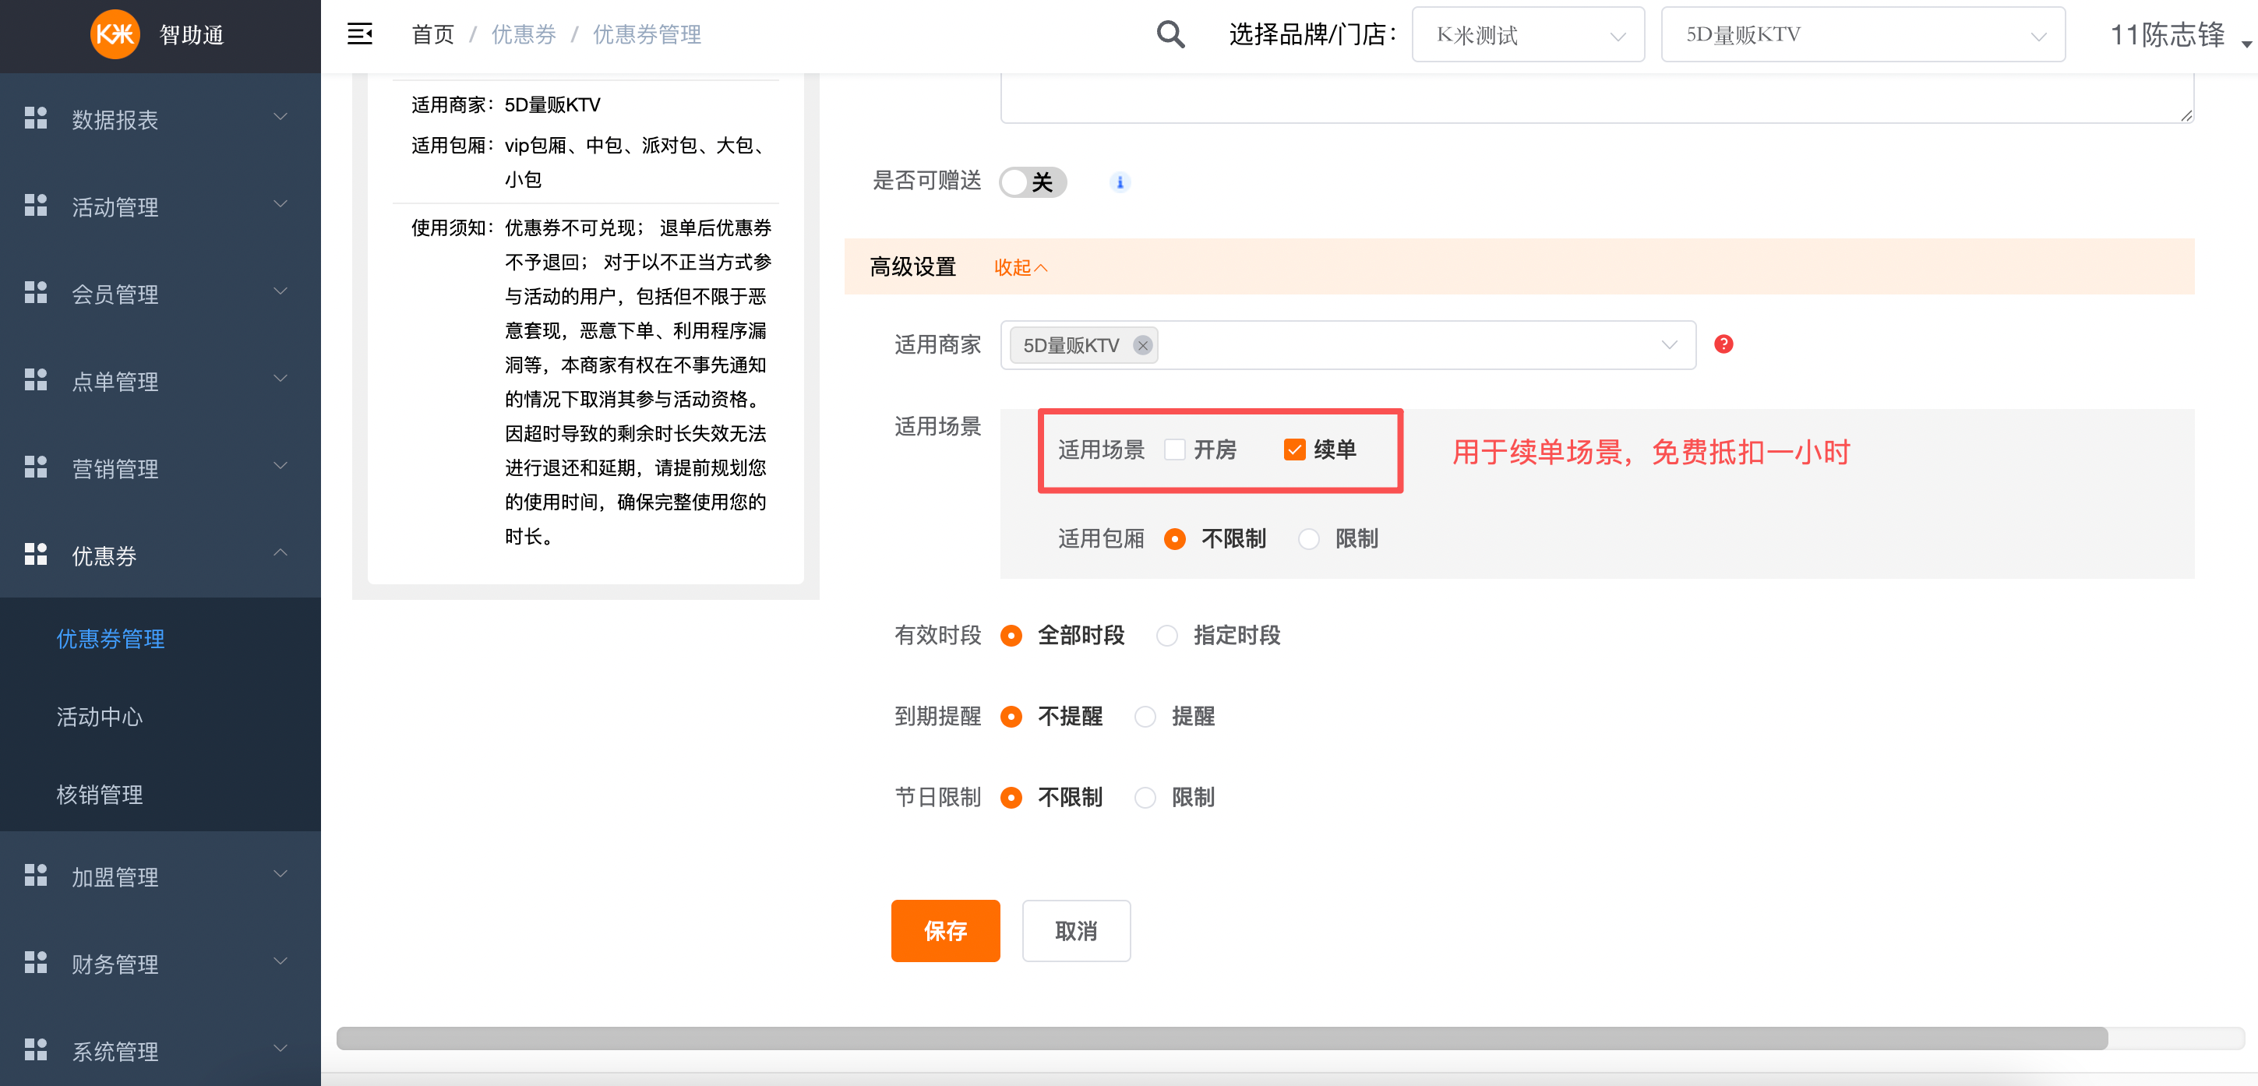Open 核销管理 submenu item
2258x1086 pixels.
pos(99,795)
